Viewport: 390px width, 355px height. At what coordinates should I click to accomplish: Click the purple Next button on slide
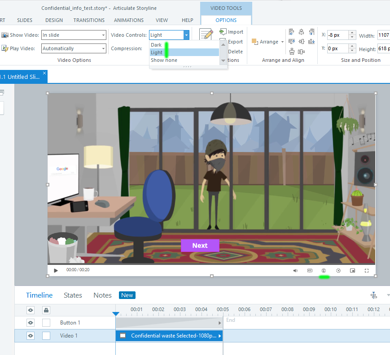click(x=200, y=246)
